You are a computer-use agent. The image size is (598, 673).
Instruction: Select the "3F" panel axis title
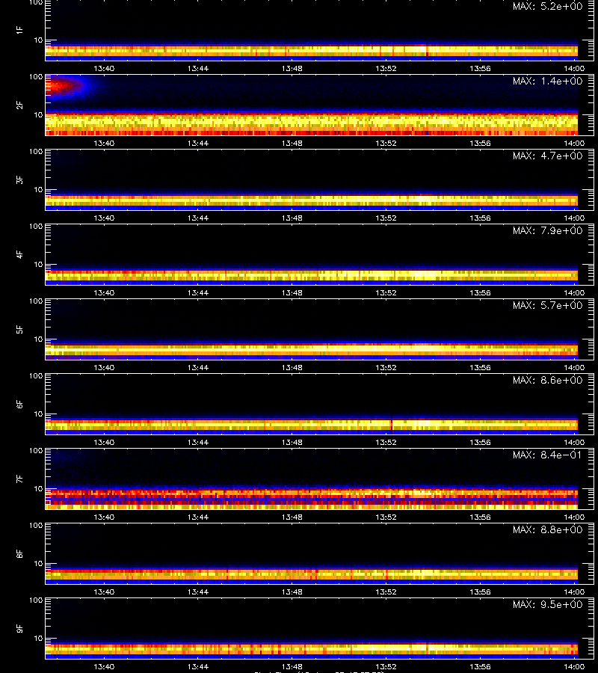coord(19,179)
